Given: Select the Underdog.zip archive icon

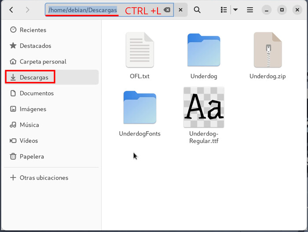Looking at the screenshot, I should (x=268, y=50).
